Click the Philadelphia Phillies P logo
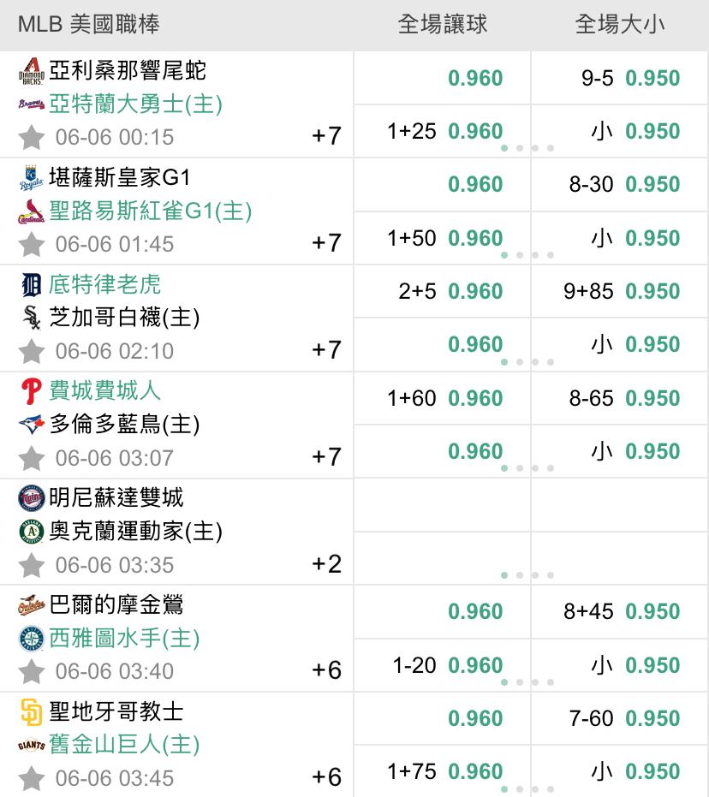 point(32,391)
